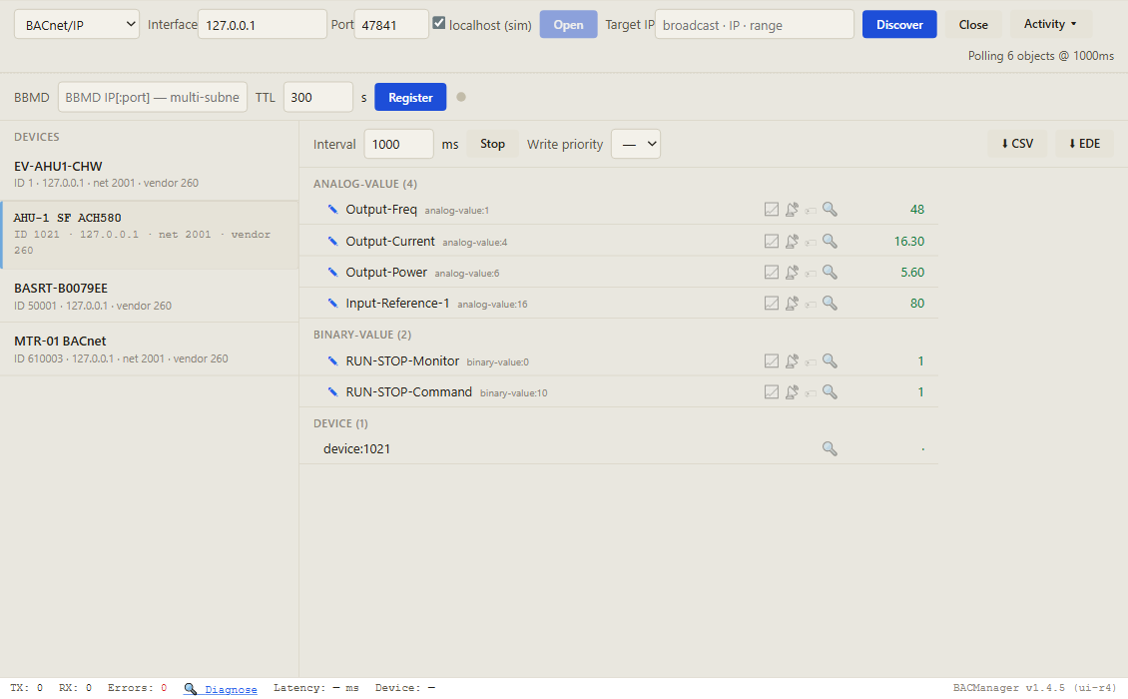Focus the Target IP input field
1128x699 pixels.
(755, 25)
